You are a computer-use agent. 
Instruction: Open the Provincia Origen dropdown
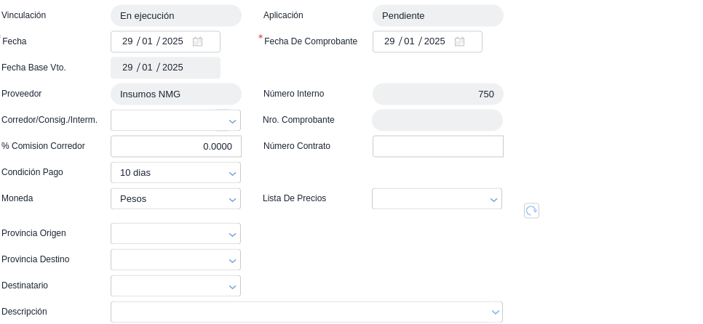click(x=232, y=235)
